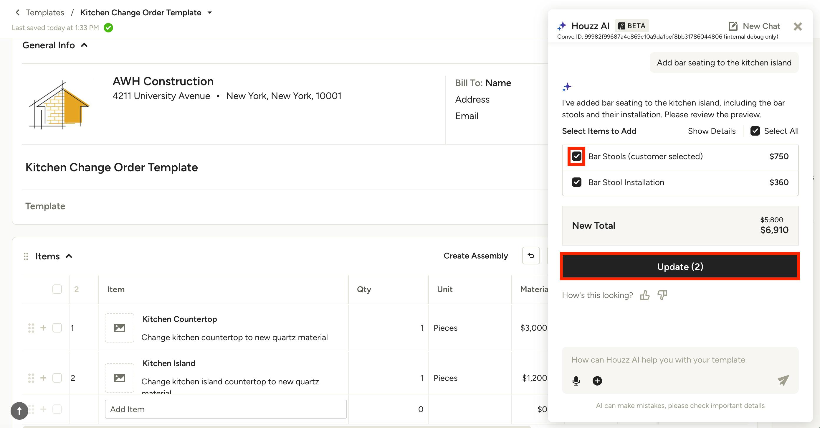Viewport: 820px width, 428px height.
Task: Click the send message paper plane icon
Action: click(x=783, y=380)
